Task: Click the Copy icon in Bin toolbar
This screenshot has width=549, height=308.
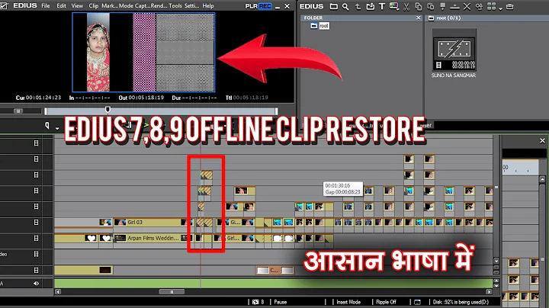Action: tap(419, 6)
